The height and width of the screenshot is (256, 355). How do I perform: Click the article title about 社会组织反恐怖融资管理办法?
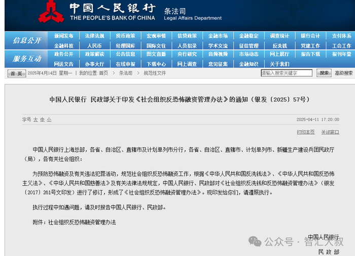(180, 100)
